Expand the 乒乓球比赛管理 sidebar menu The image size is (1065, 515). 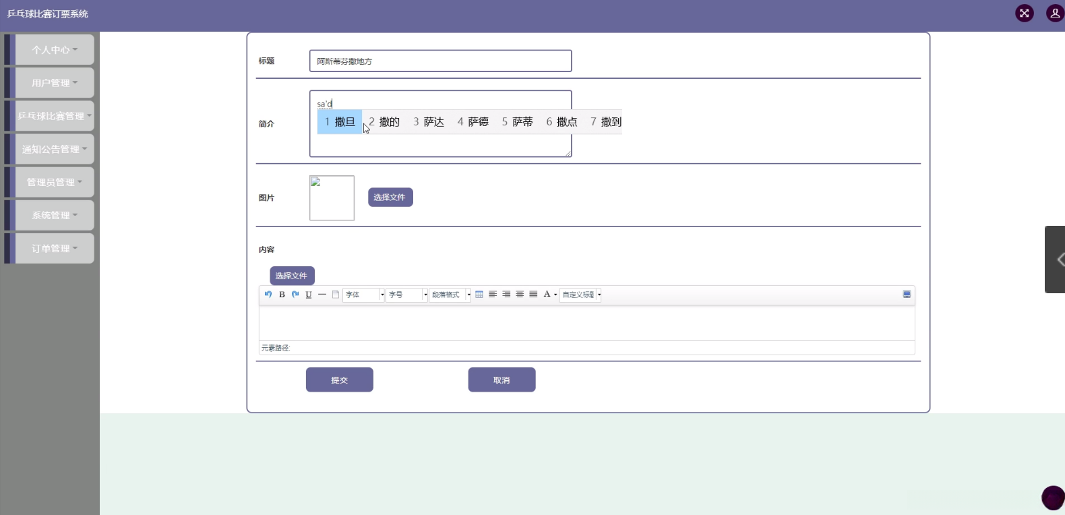click(55, 116)
